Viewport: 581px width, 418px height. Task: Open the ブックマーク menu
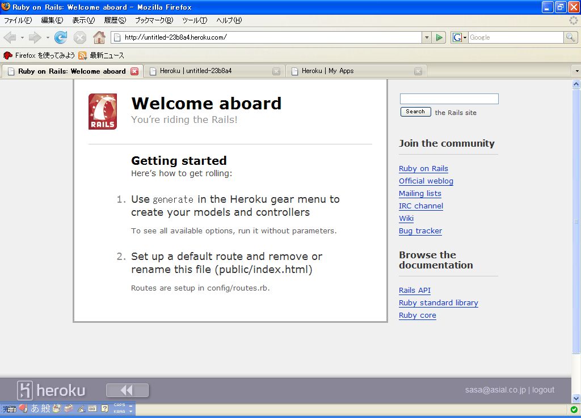coord(153,20)
